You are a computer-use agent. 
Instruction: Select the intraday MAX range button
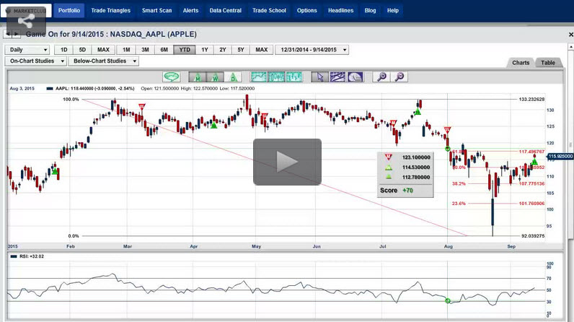pos(103,50)
